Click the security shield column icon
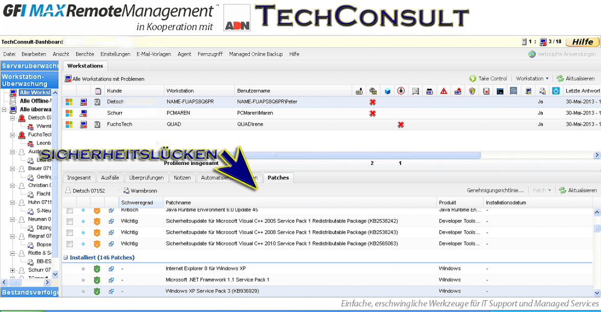Viewport: 601px width, 312px height. (472, 91)
